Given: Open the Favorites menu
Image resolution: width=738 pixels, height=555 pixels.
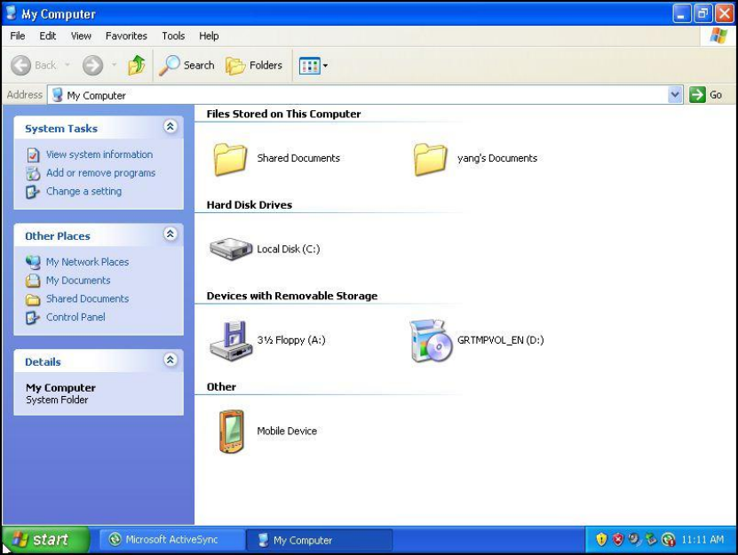Looking at the screenshot, I should click(126, 36).
